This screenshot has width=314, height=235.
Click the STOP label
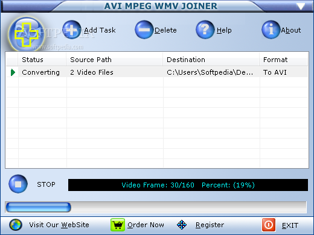46,184
